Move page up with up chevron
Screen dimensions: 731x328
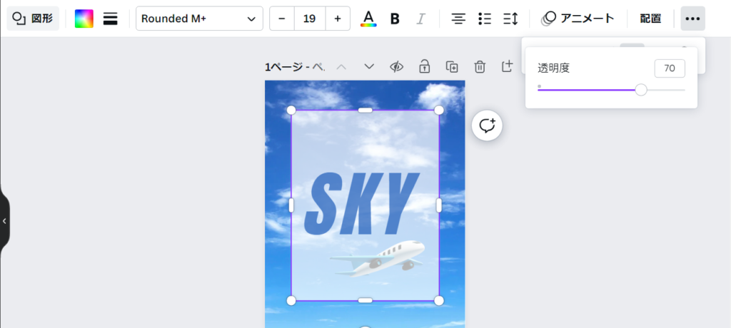click(x=341, y=66)
